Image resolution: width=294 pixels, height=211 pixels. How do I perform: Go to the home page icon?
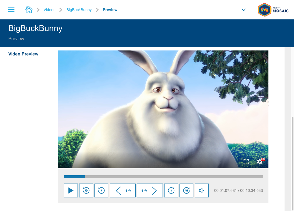[29, 10]
